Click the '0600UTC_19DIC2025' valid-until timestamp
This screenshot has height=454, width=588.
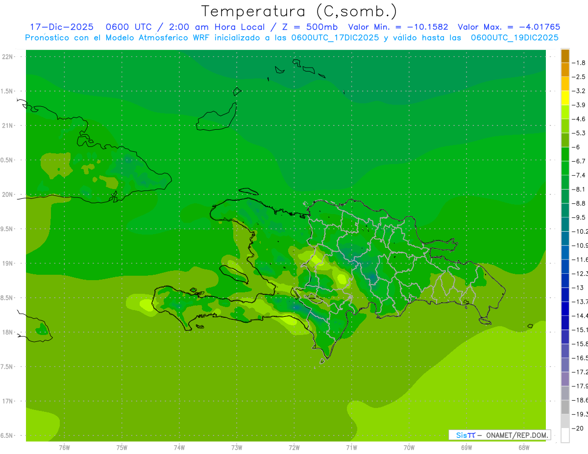(514, 38)
